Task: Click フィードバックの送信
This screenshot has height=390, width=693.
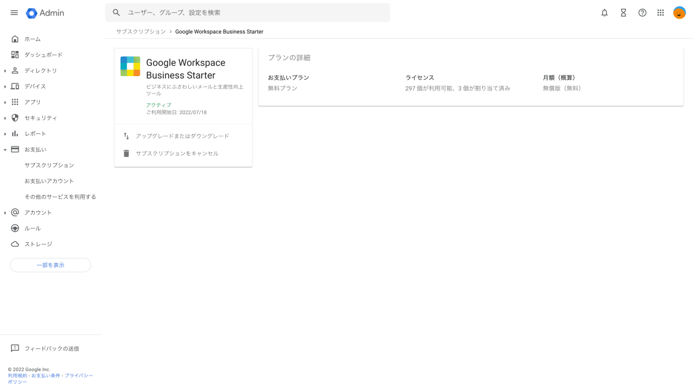Action: [51, 348]
